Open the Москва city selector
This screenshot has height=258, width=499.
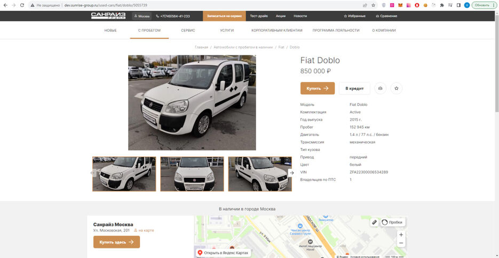point(142,16)
